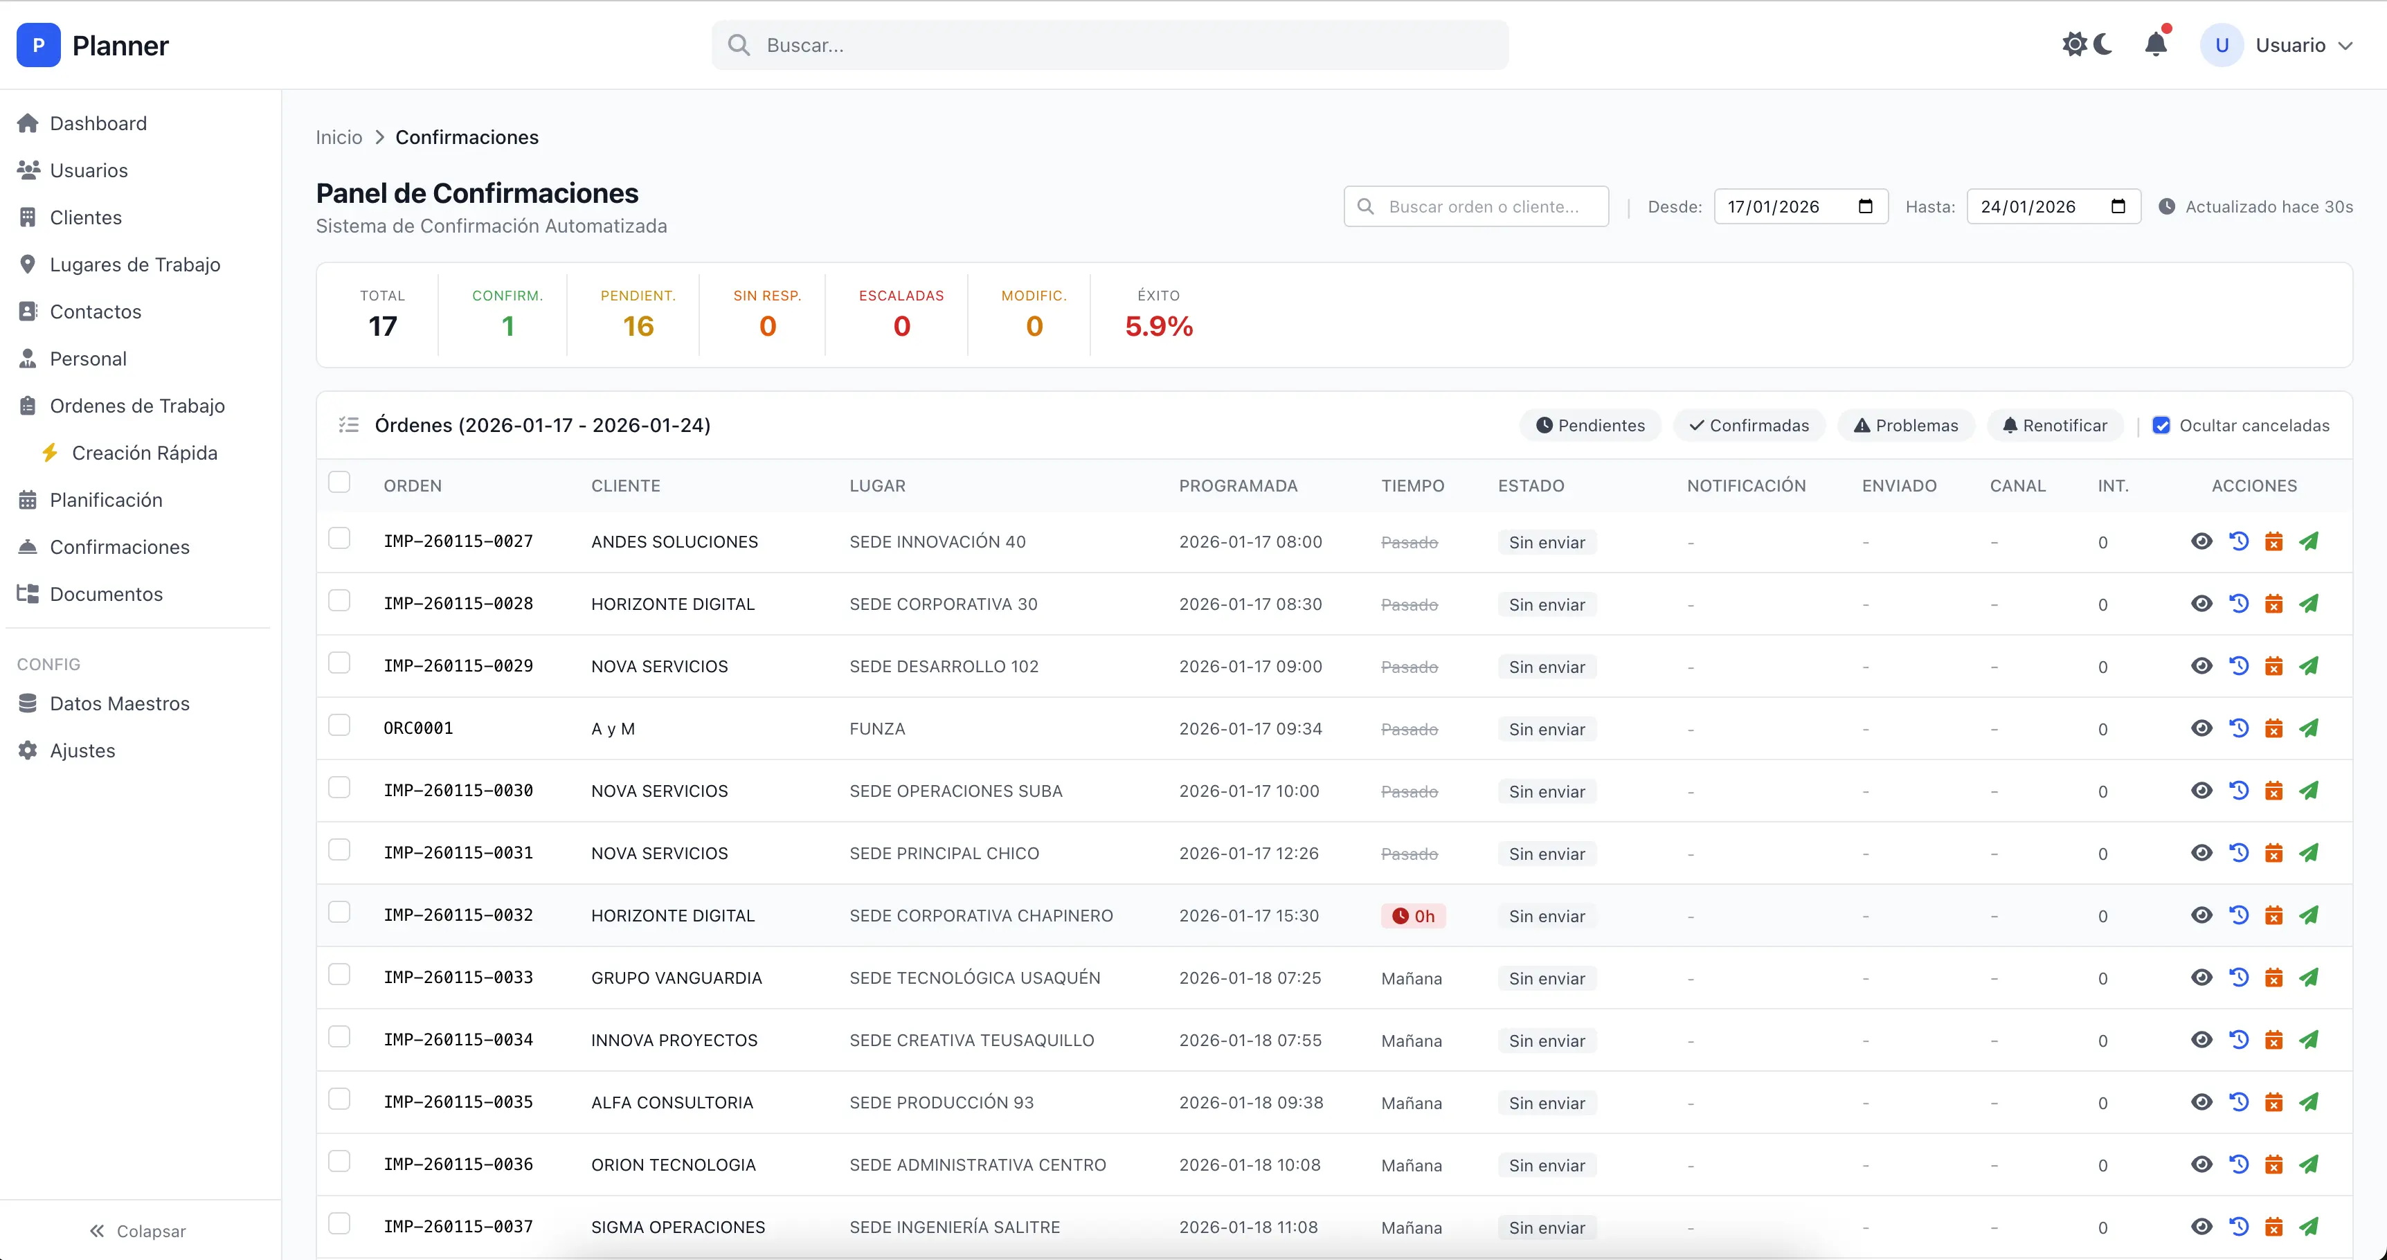Image resolution: width=2387 pixels, height=1260 pixels.
Task: Click the Planner logo icon
Action: click(38, 44)
